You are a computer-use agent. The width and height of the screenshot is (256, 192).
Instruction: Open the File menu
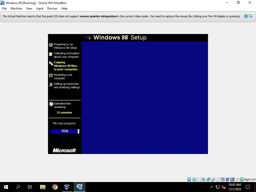click(4, 8)
